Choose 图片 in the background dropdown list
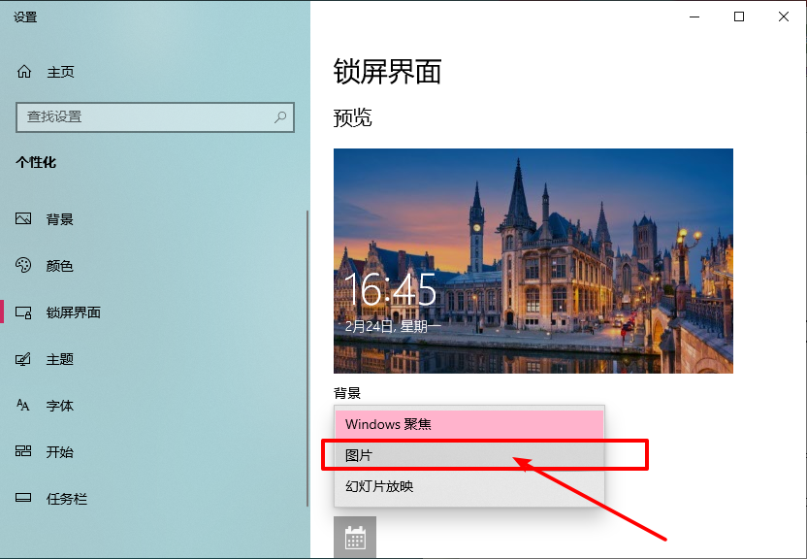The height and width of the screenshot is (559, 807). [x=469, y=455]
